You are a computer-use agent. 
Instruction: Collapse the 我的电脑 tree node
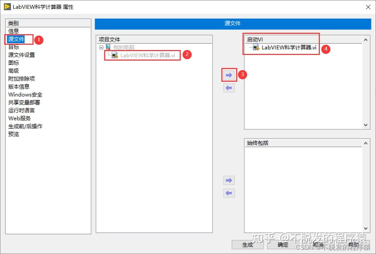[x=101, y=47]
